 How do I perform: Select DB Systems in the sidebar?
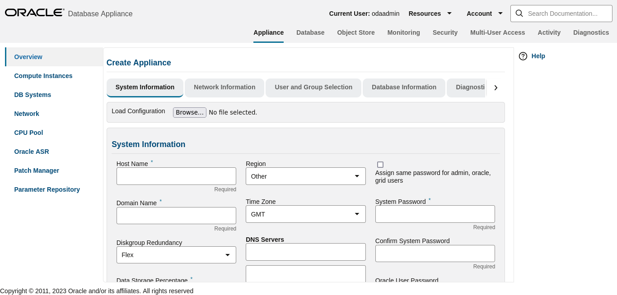(x=33, y=95)
